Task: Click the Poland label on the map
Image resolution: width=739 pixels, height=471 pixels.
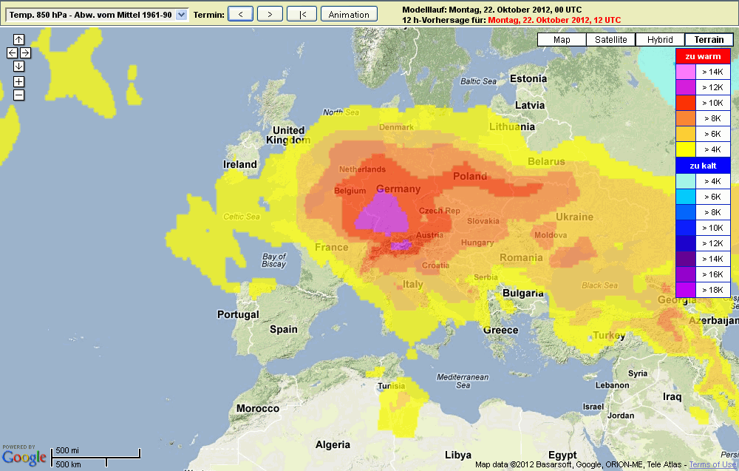Action: (x=470, y=176)
